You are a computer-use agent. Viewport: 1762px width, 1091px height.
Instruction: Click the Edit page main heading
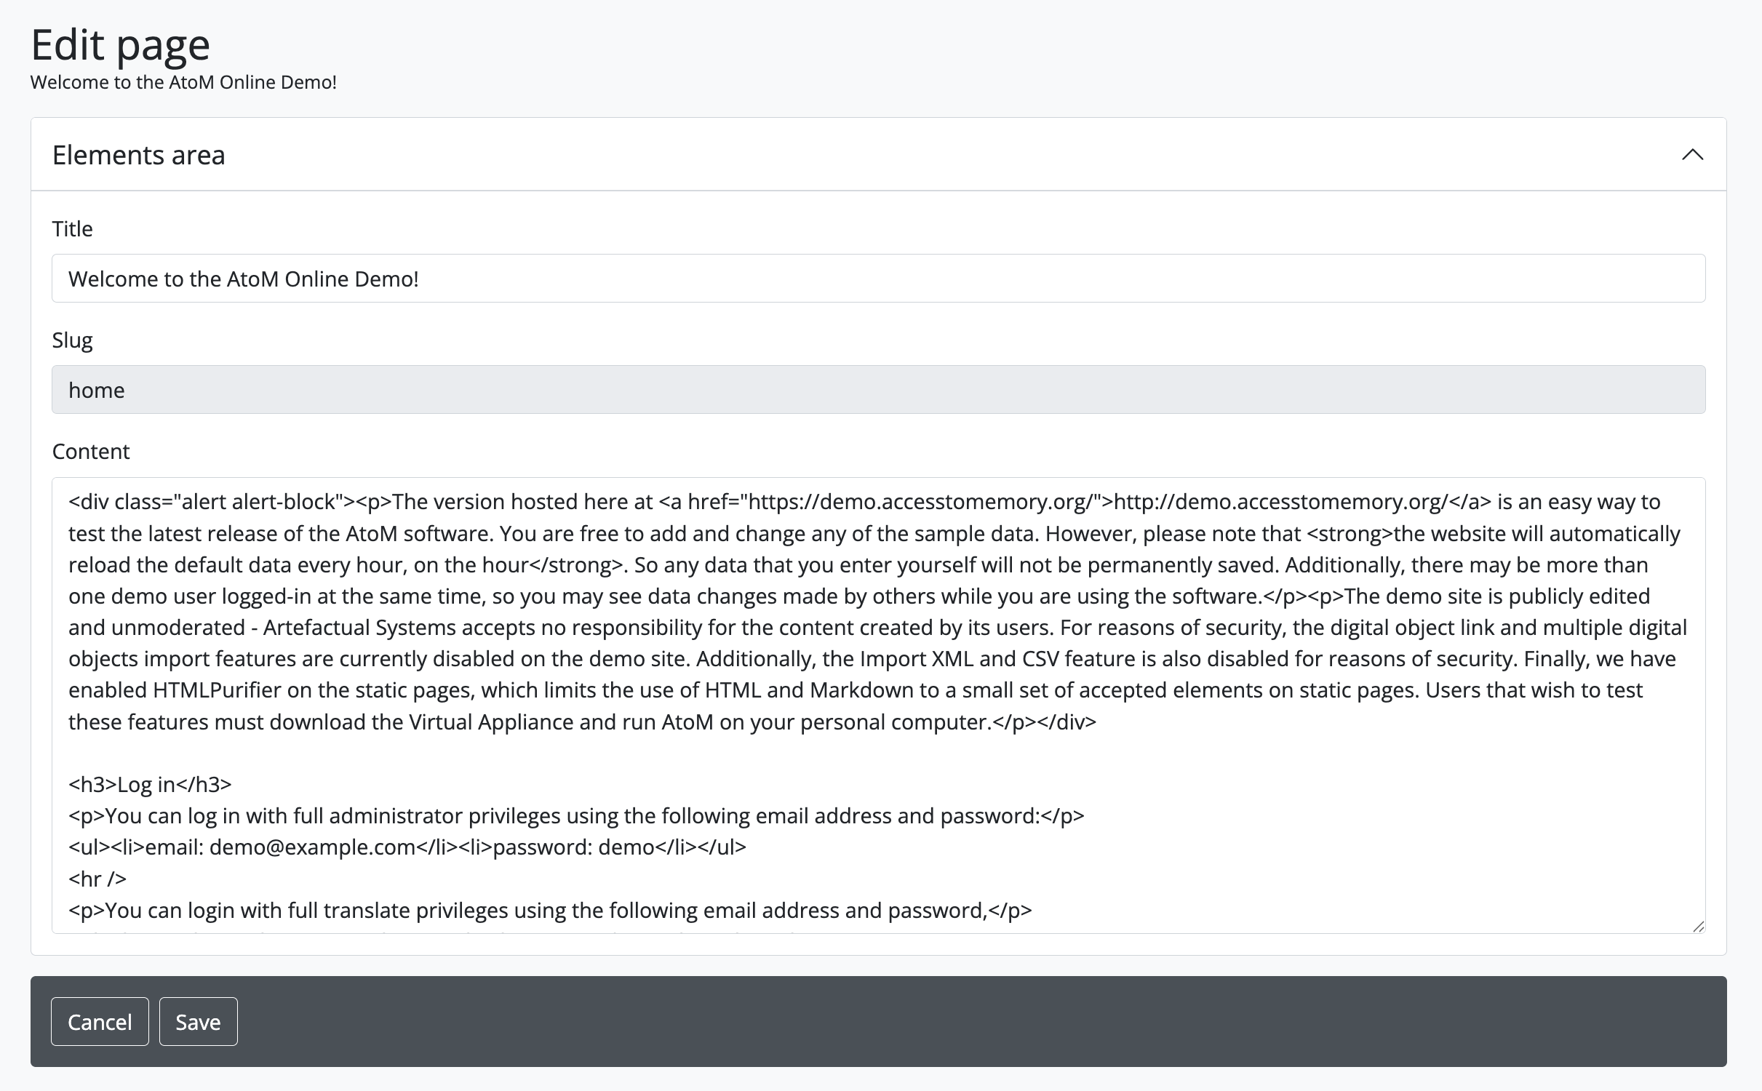click(x=121, y=45)
